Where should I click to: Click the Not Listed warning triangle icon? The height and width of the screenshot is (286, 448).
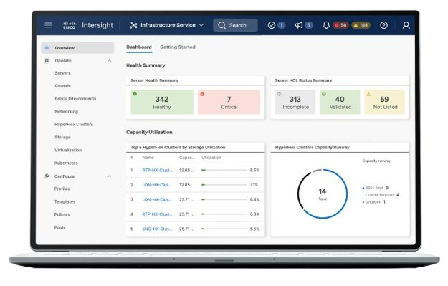368,94
